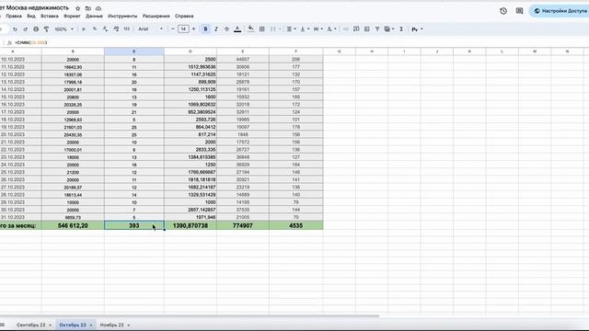Select column C header
Image resolution: width=589 pixels, height=331 pixels.
coord(134,51)
